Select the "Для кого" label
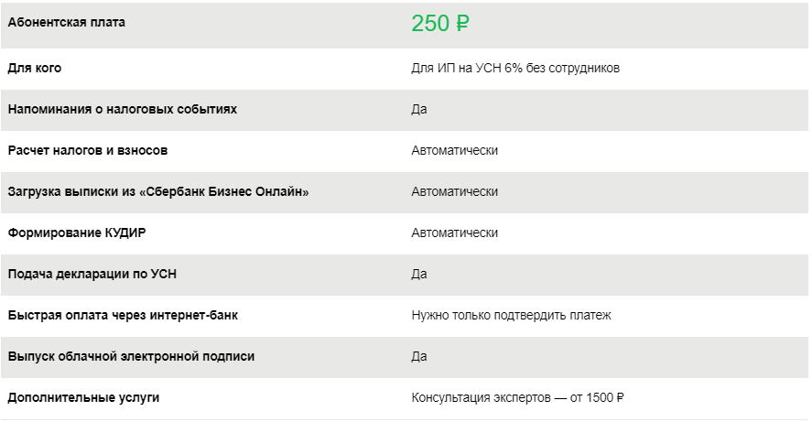 [x=35, y=68]
